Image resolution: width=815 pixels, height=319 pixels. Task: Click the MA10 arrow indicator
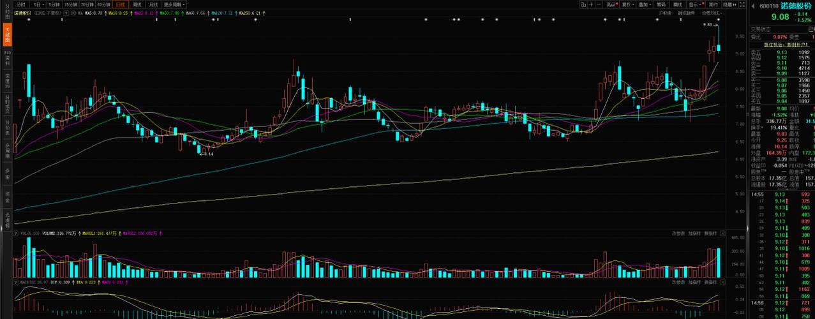coord(131,13)
